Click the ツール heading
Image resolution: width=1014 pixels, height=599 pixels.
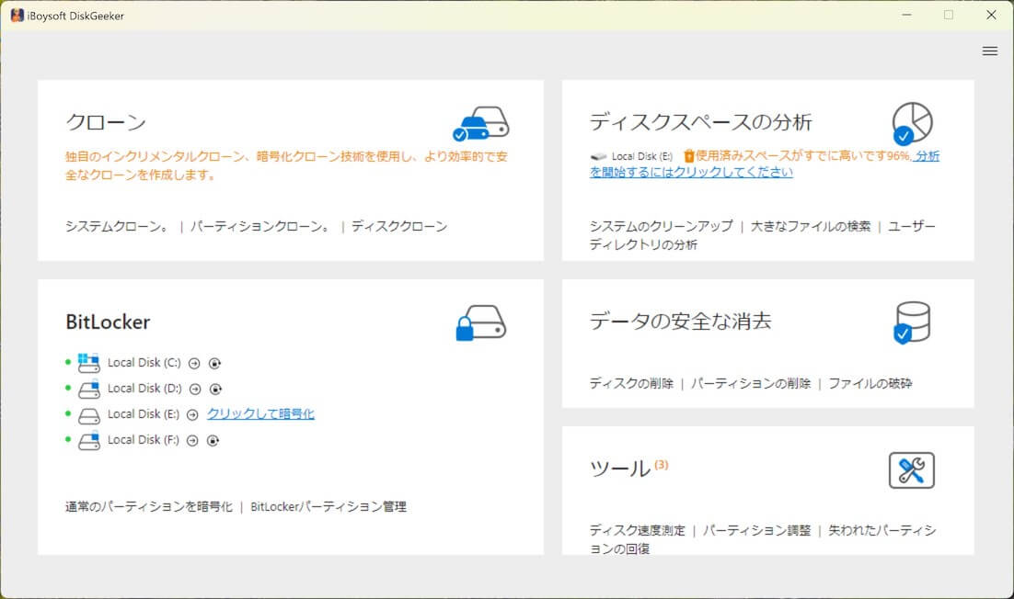click(620, 469)
